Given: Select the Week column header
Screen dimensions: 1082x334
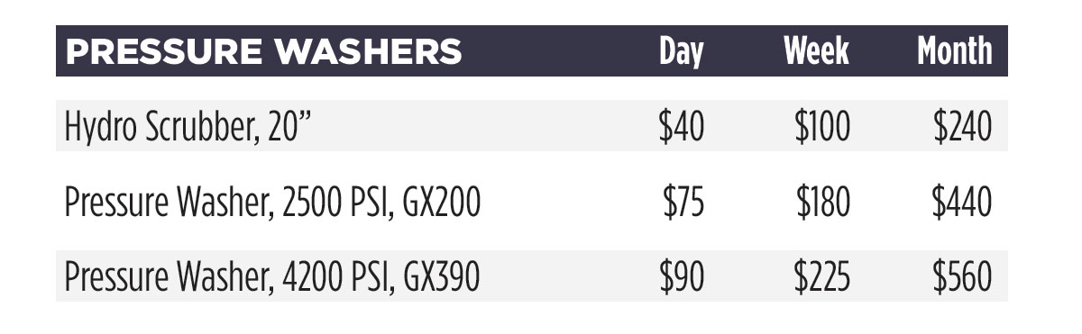Looking at the screenshot, I should (x=817, y=51).
